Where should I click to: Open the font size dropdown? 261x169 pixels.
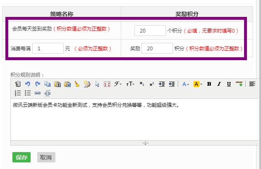(130, 84)
